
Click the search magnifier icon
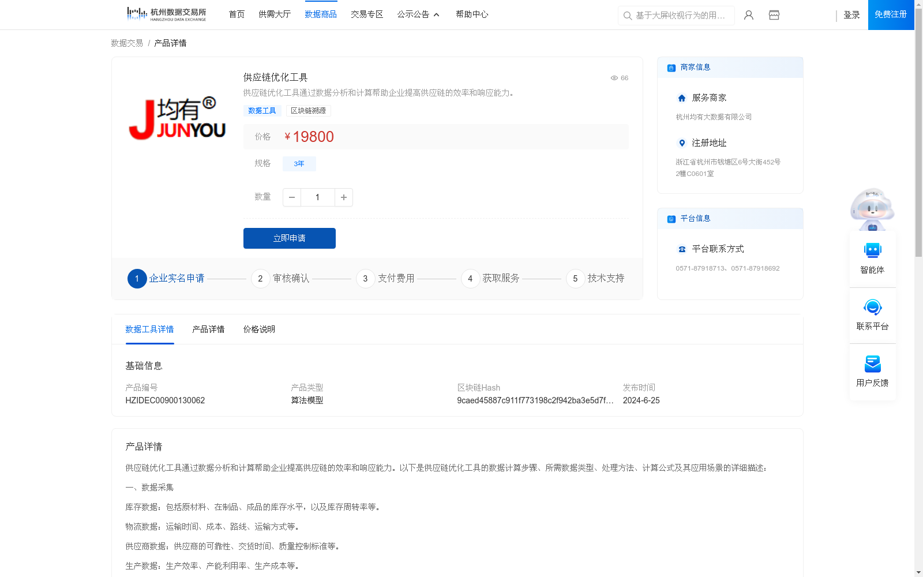click(x=628, y=16)
